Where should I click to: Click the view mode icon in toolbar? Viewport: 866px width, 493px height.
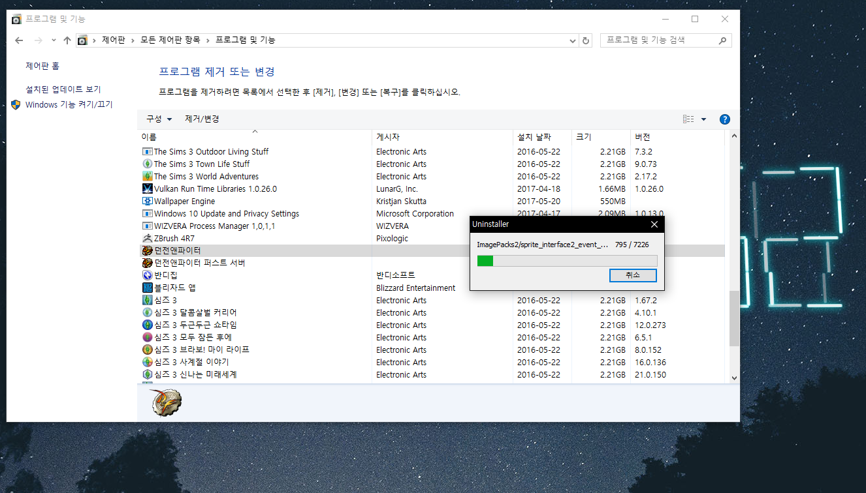pos(688,119)
